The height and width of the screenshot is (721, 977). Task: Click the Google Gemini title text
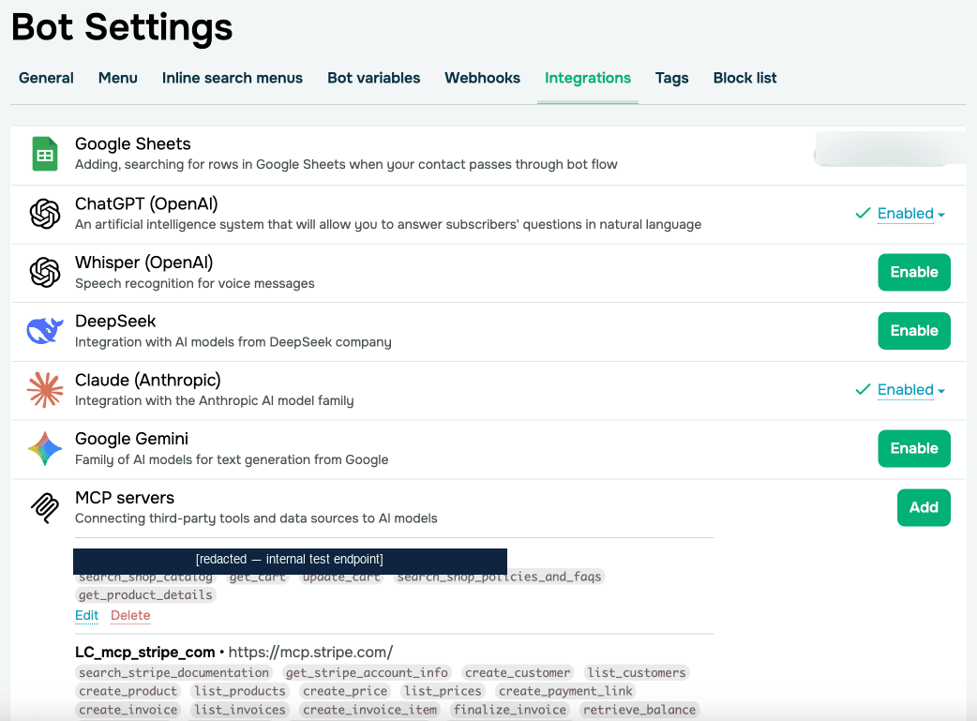pyautogui.click(x=131, y=439)
